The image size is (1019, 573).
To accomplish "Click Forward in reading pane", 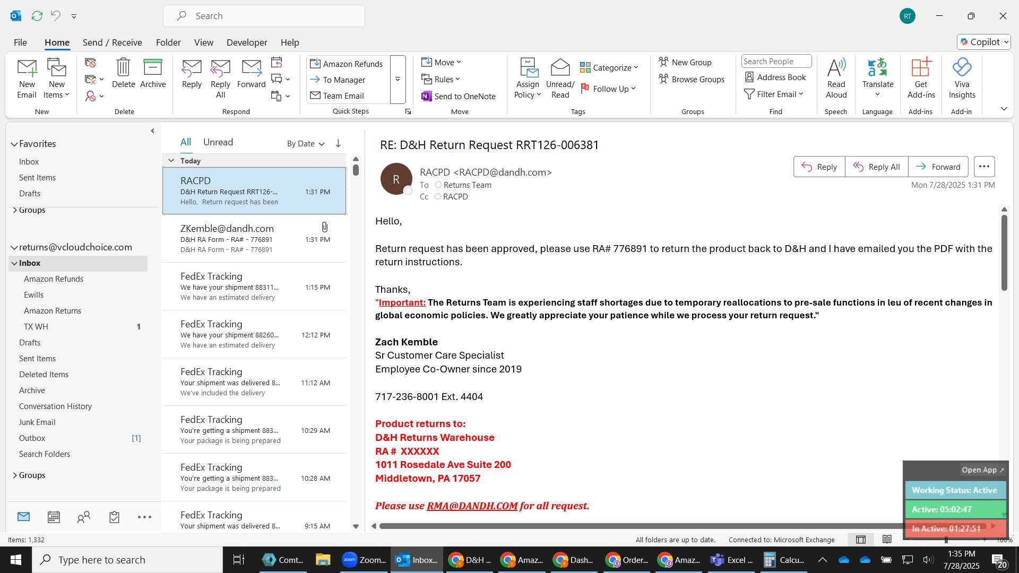I will (938, 167).
